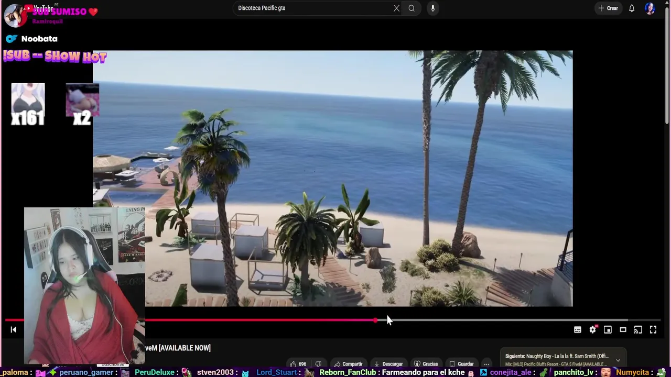Viewport: 671px width, 377px height.
Task: Click the Reborn_FanClub ticker message
Action: tap(392, 372)
